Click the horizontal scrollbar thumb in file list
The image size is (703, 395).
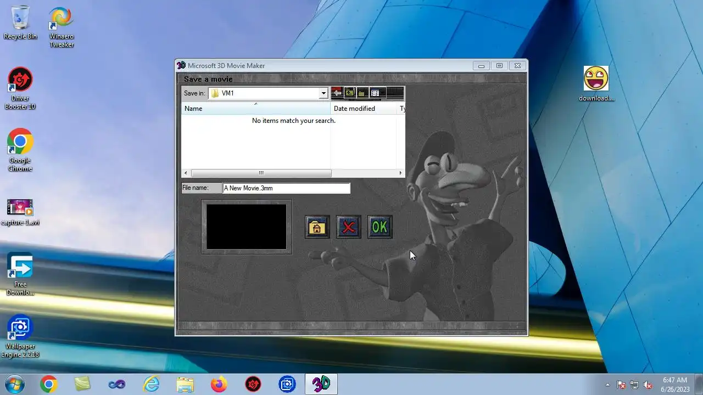click(261, 173)
